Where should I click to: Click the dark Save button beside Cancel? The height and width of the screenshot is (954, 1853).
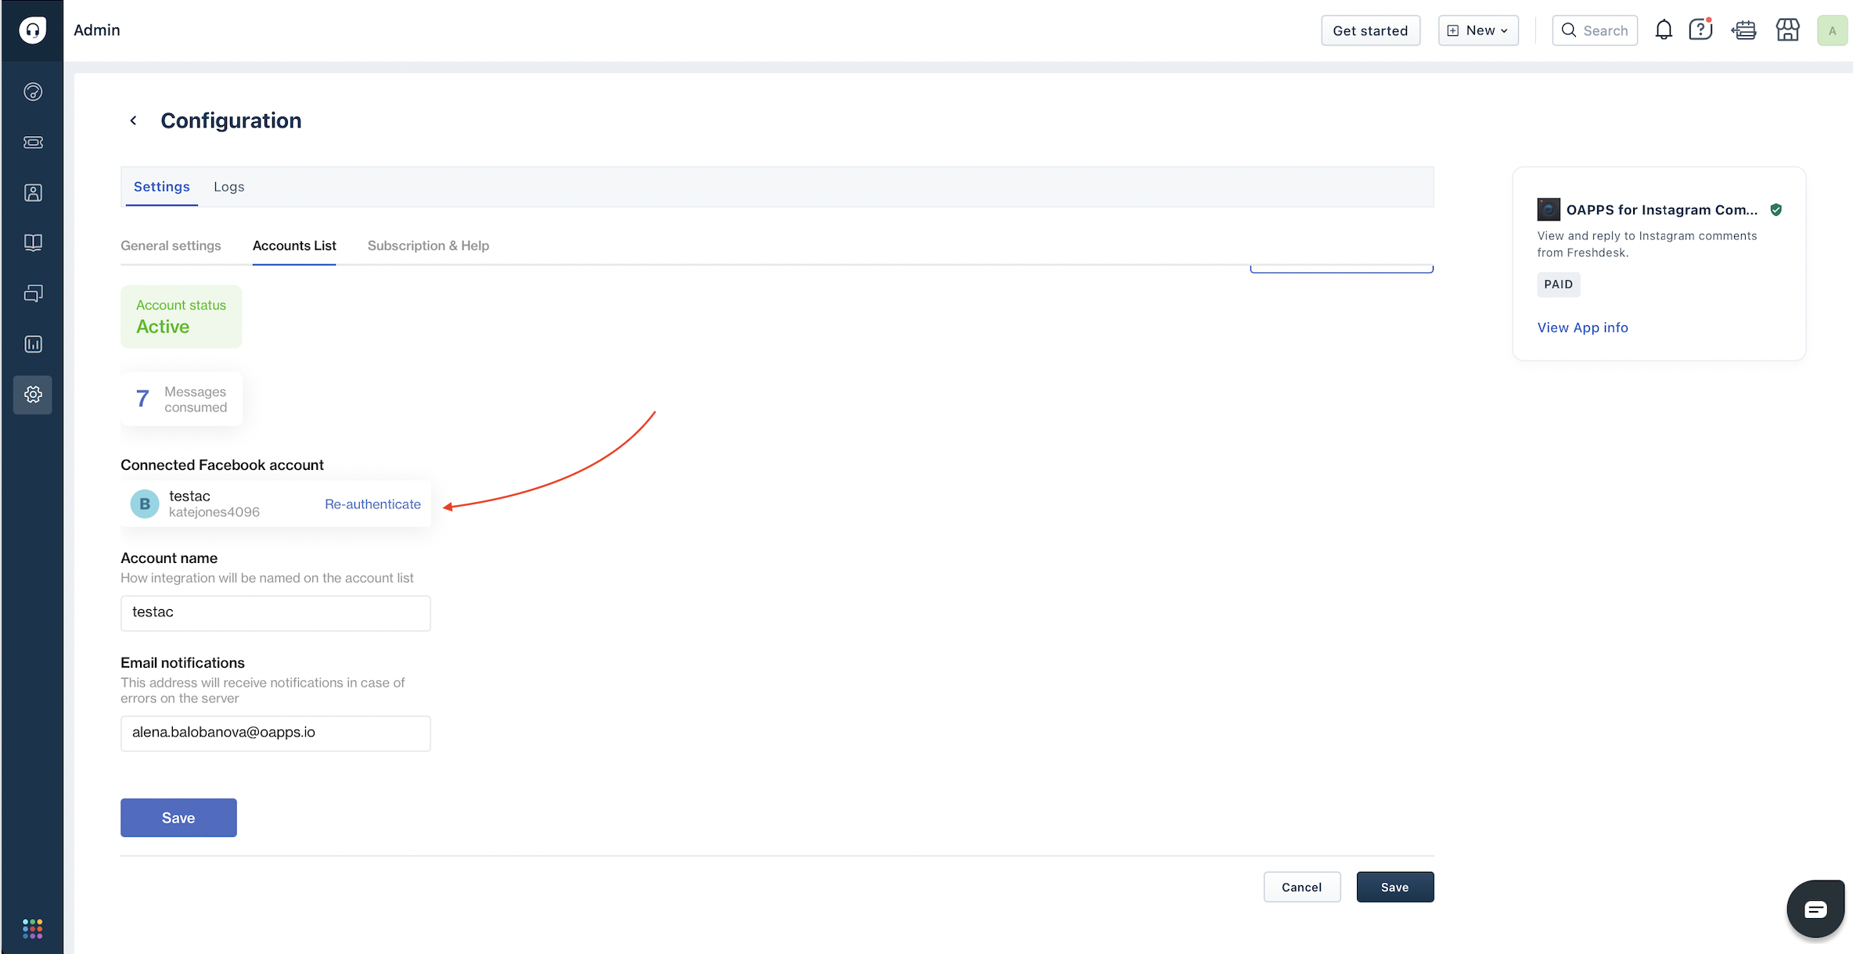(1395, 888)
